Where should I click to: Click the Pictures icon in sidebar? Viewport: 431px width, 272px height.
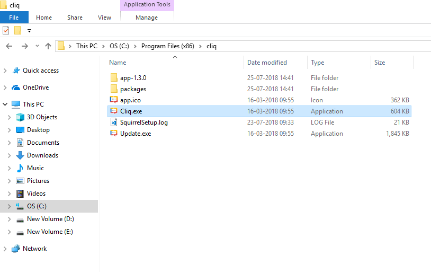tap(20, 181)
